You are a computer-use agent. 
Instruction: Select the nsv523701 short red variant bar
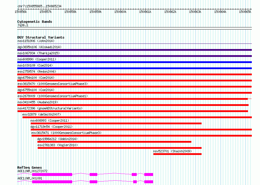(x=177, y=154)
